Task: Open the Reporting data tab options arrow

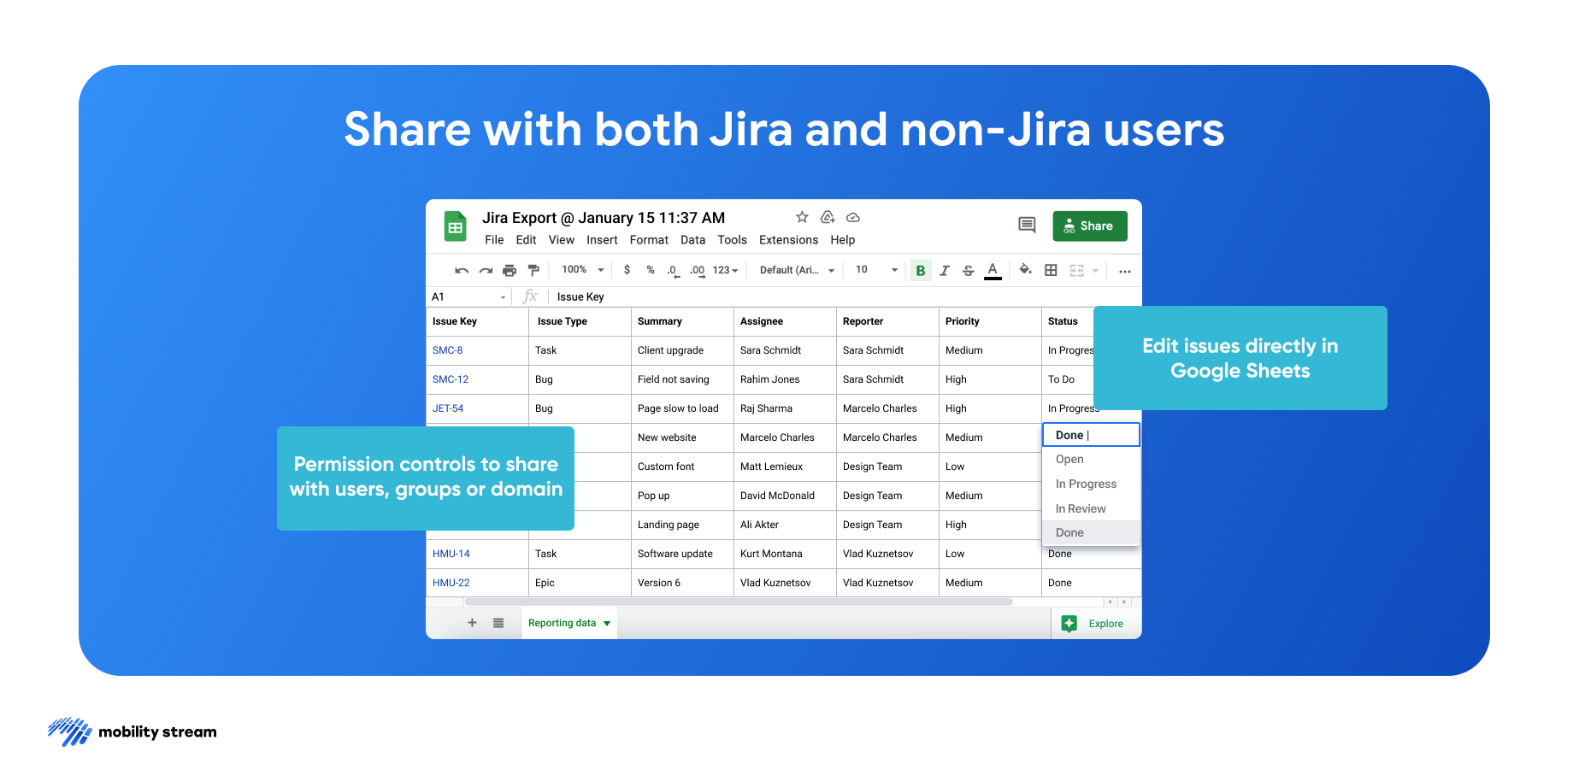Action: (x=607, y=624)
